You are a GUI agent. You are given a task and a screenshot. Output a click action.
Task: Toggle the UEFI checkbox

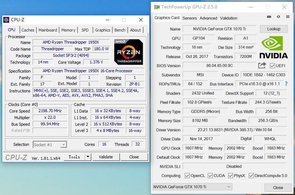point(272,66)
